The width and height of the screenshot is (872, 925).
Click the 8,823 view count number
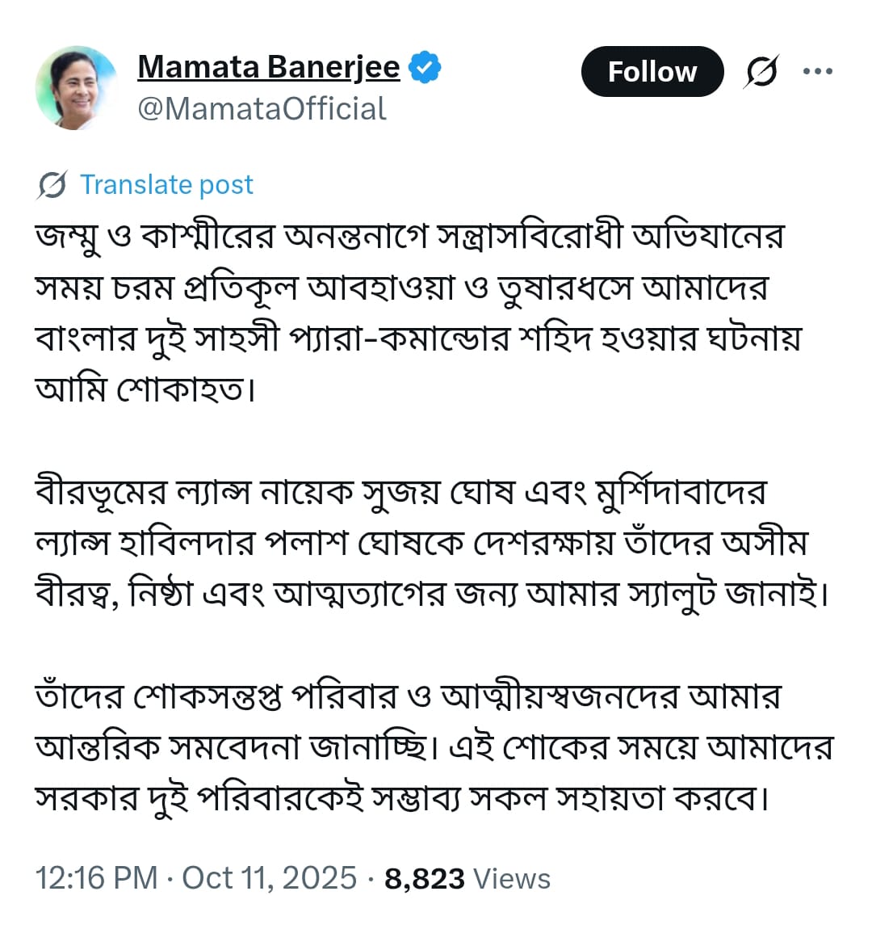(425, 878)
